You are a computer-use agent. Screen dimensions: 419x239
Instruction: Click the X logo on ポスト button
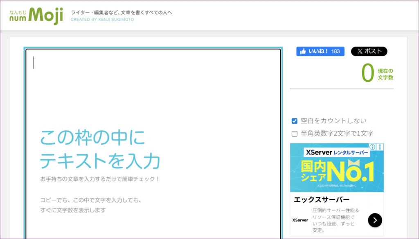coord(360,51)
